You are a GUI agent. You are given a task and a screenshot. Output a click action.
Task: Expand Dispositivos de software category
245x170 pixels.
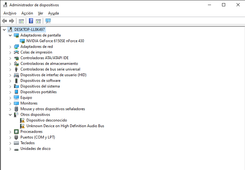(10, 81)
